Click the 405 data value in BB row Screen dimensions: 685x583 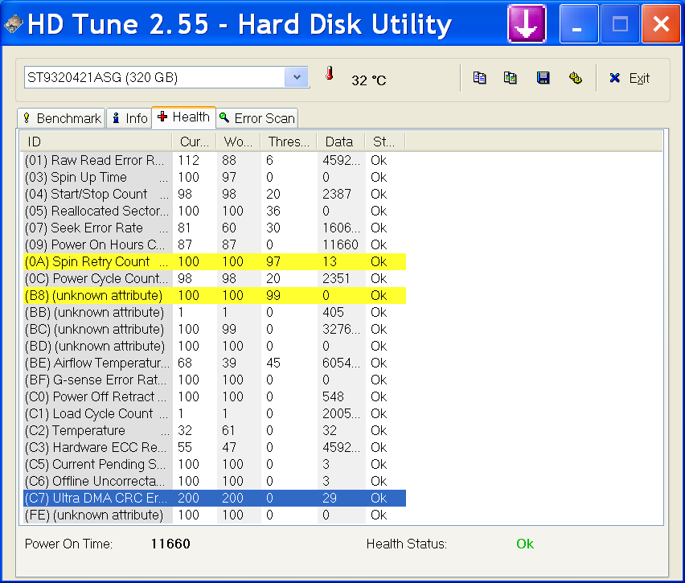334,313
